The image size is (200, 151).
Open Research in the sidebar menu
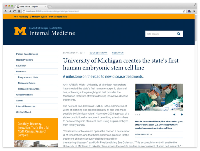(36, 72)
